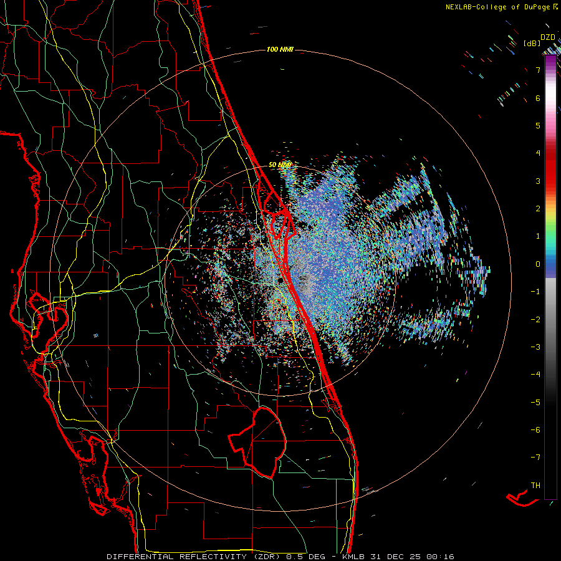Click the 7 value on the color scale
Image resolution: width=561 pixels, height=561 pixels.
click(x=538, y=70)
